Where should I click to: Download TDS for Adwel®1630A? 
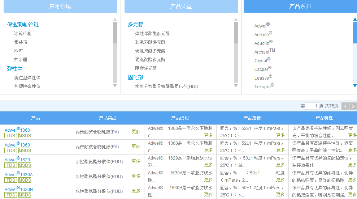11,180
